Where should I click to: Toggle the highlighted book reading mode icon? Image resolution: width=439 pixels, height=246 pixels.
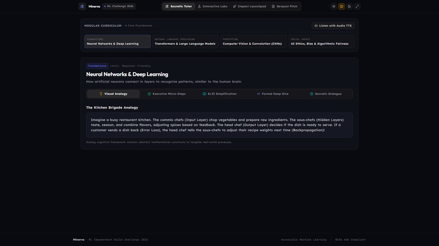point(342,6)
